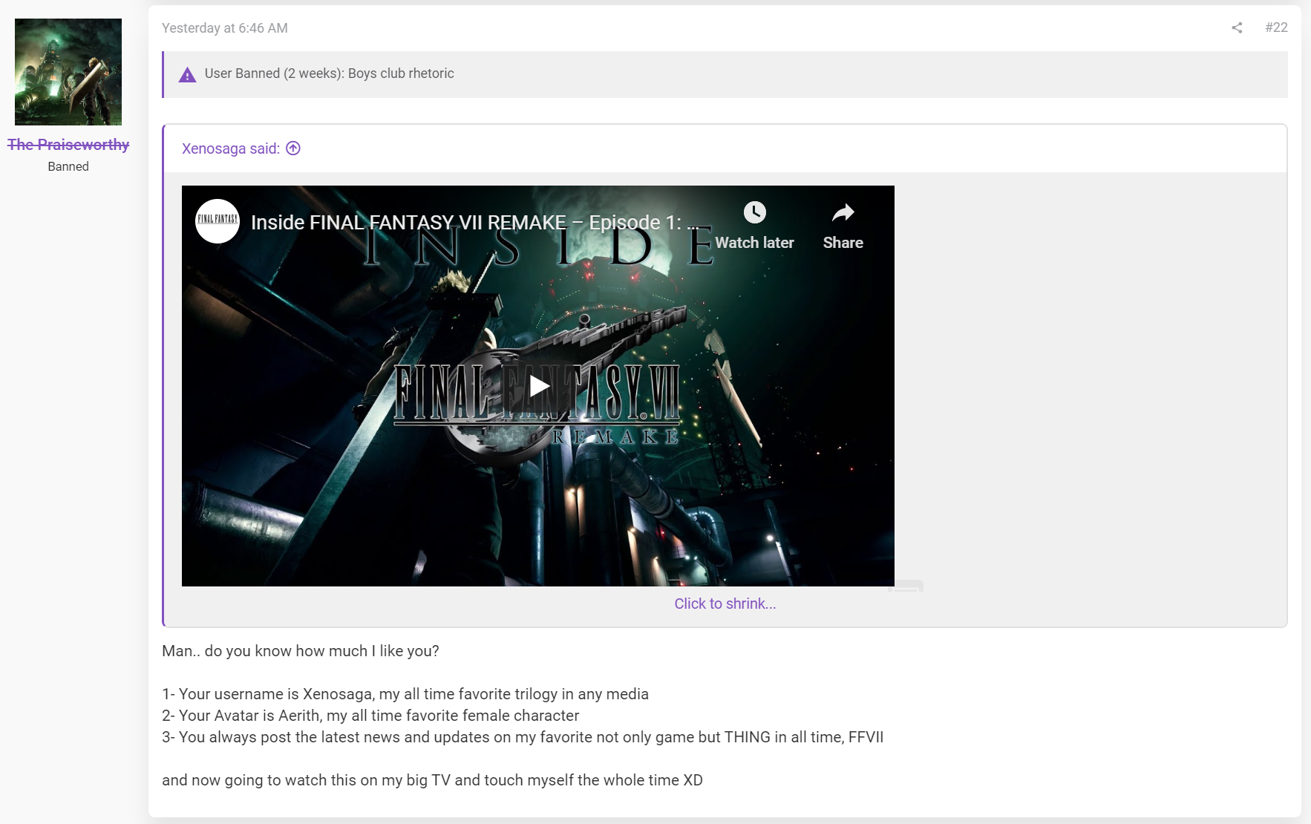
Task: Click the ban warning triangle icon
Action: 187,74
